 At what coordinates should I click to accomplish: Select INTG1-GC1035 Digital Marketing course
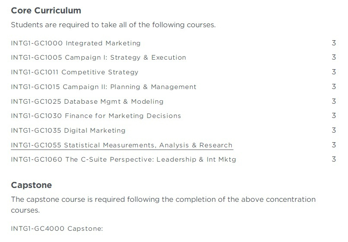tap(68, 131)
